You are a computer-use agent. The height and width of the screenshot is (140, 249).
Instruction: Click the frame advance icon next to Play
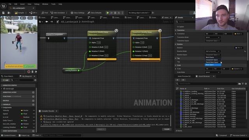[112, 13]
